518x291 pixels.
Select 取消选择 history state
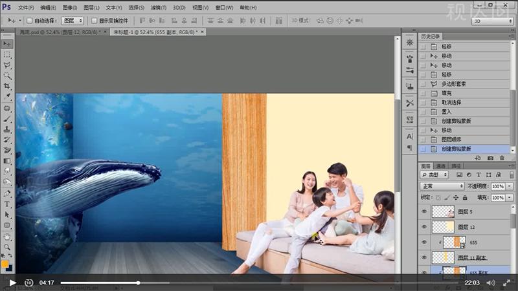click(x=451, y=103)
